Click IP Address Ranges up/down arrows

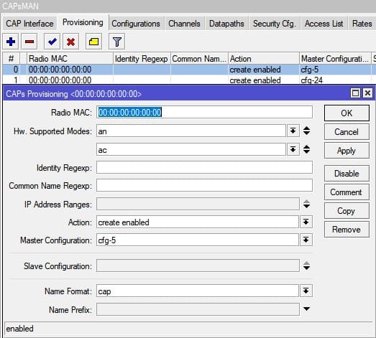[x=307, y=204]
